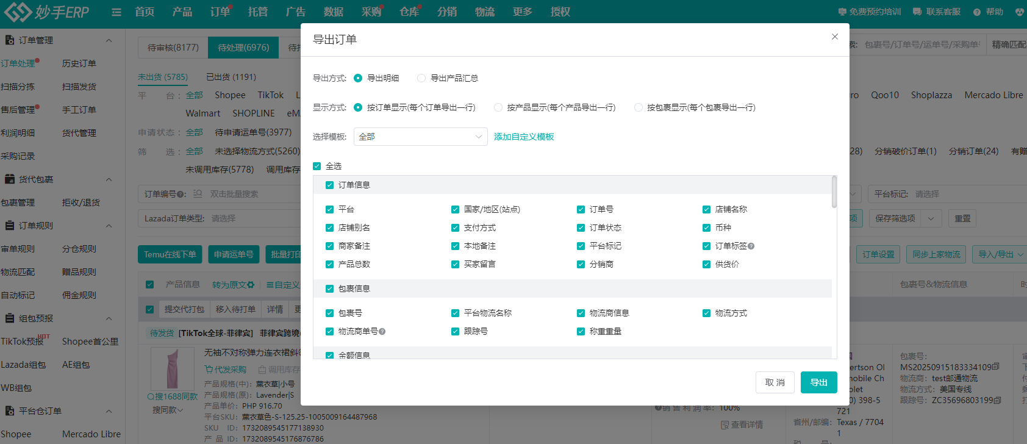Select the 导出产品汇总 radio option
This screenshot has width=1027, height=444.
pyautogui.click(x=421, y=78)
